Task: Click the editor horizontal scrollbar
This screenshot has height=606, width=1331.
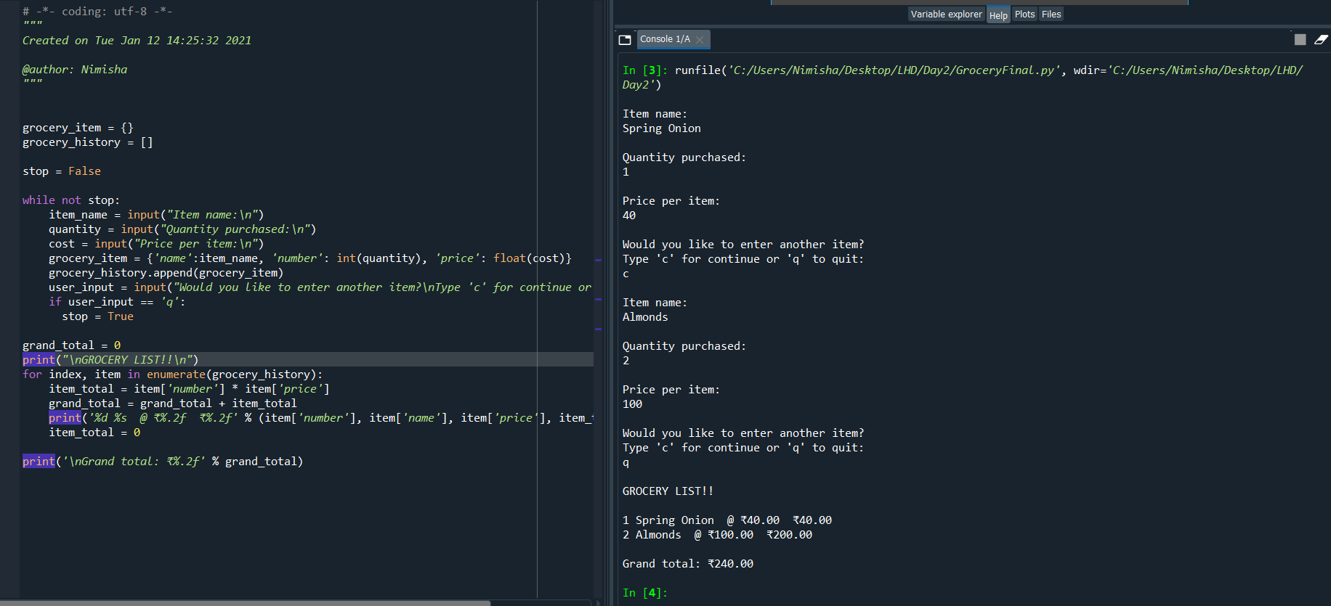Action: coord(247,602)
